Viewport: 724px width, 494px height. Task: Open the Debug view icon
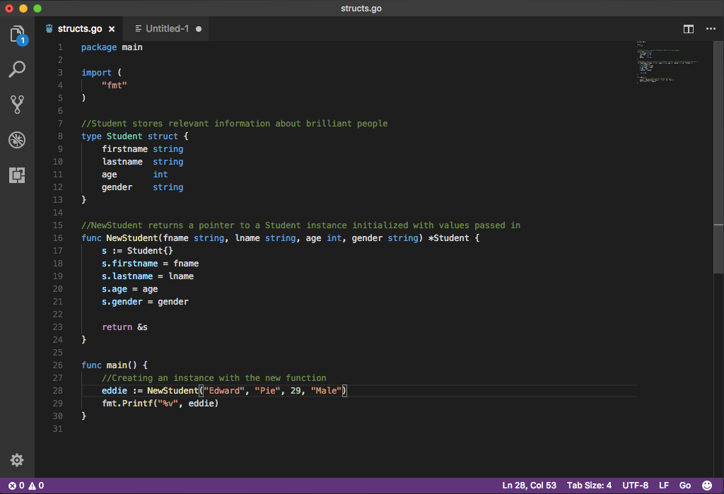17,140
